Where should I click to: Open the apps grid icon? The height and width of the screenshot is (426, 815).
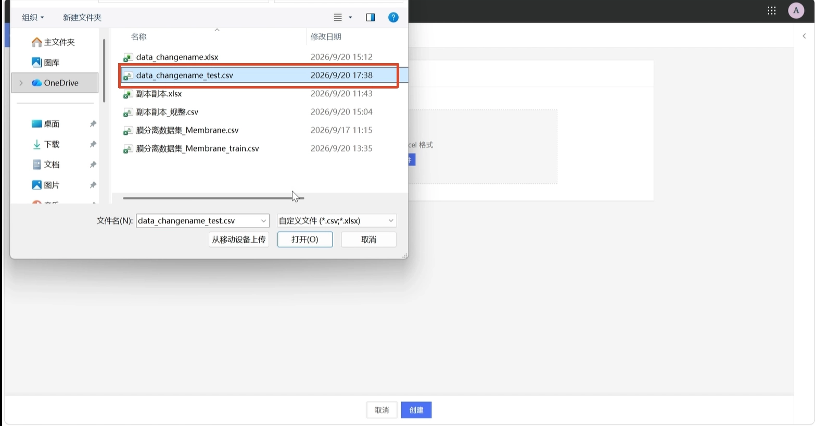point(772,10)
